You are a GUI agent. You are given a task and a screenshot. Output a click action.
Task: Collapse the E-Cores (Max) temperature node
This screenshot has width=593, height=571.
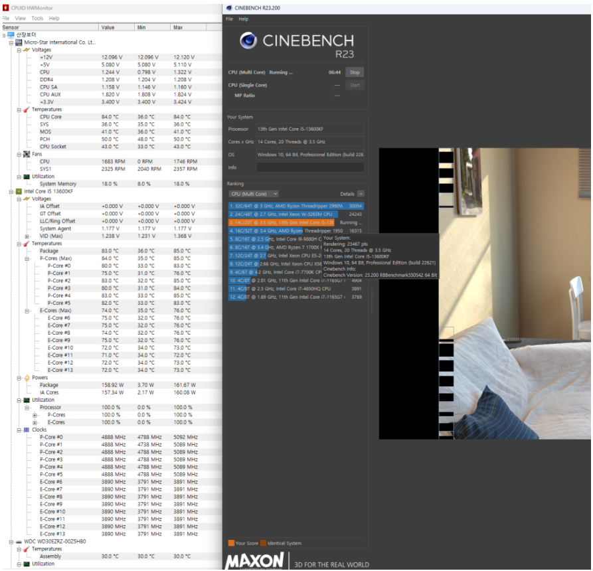[x=27, y=311]
